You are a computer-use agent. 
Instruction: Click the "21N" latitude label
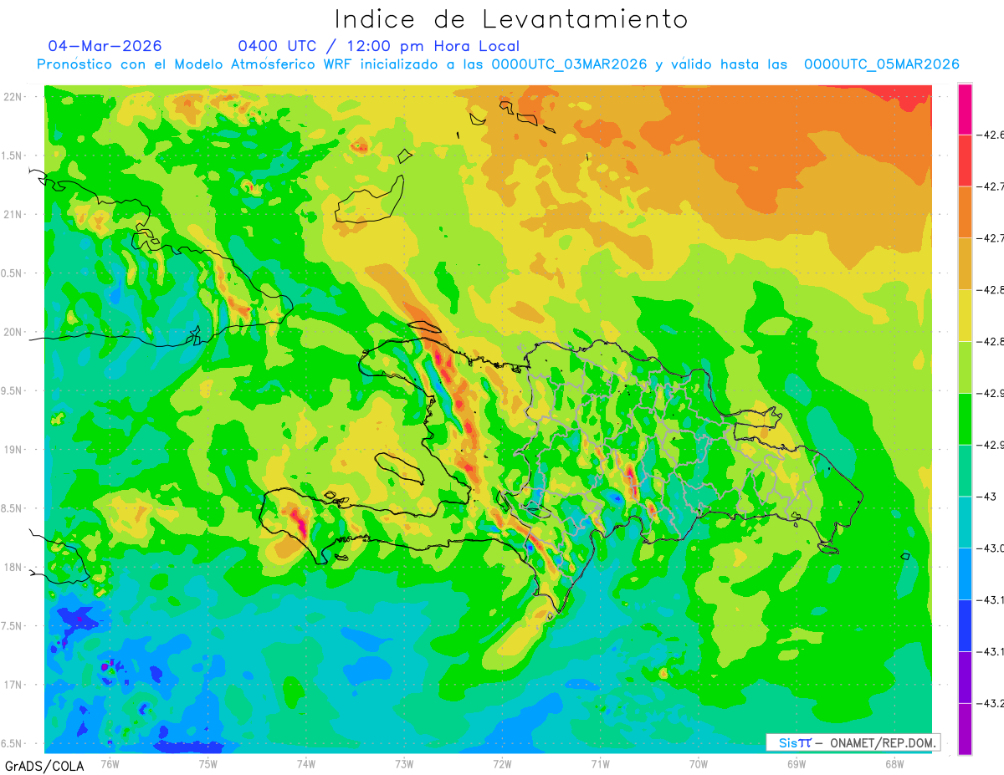click(14, 215)
